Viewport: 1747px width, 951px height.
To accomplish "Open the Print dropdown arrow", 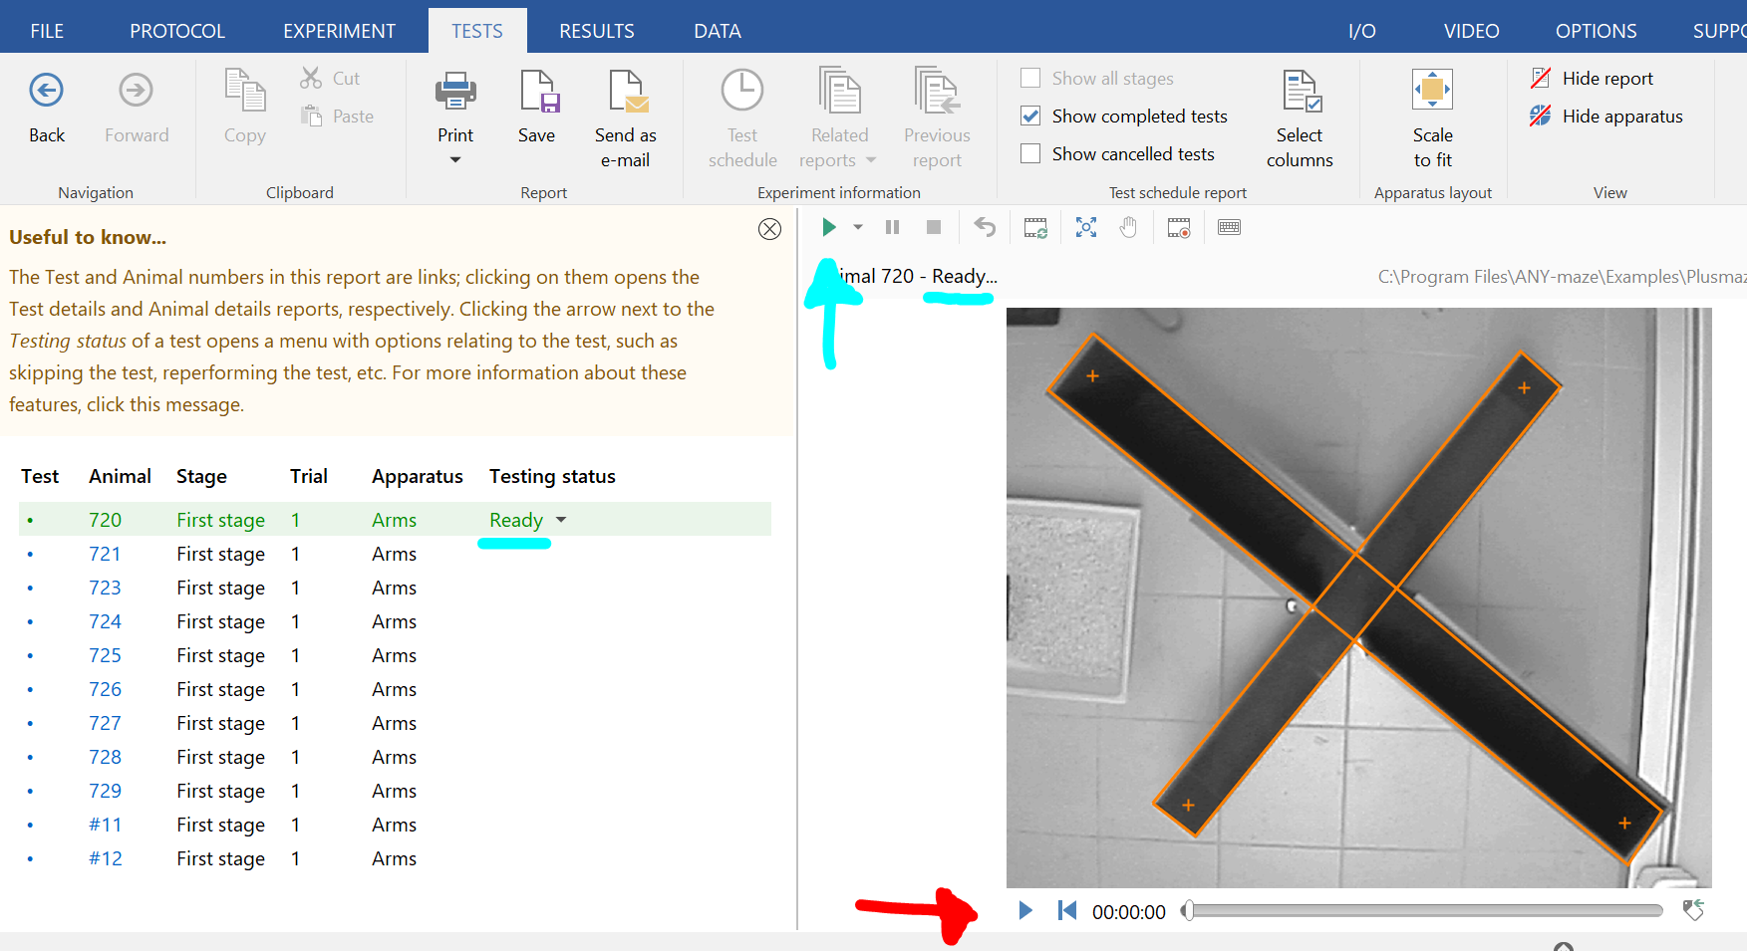I will tap(455, 160).
